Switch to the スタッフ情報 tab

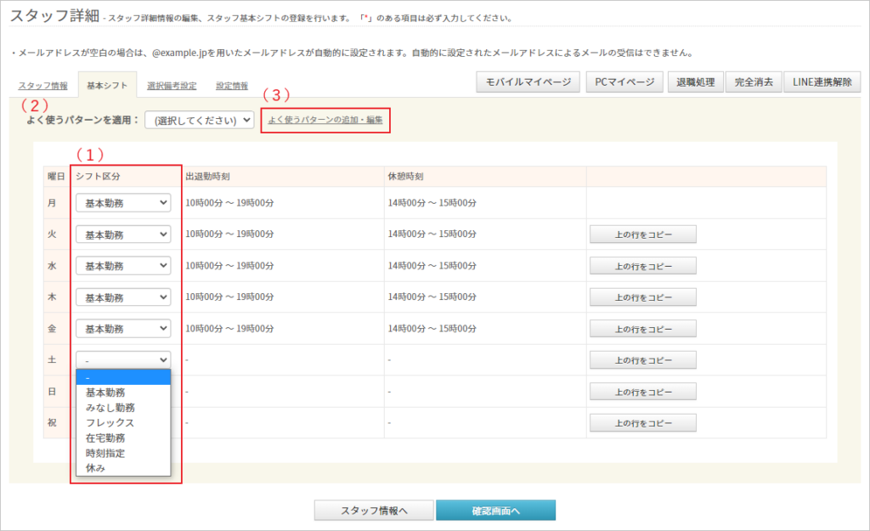click(x=43, y=86)
